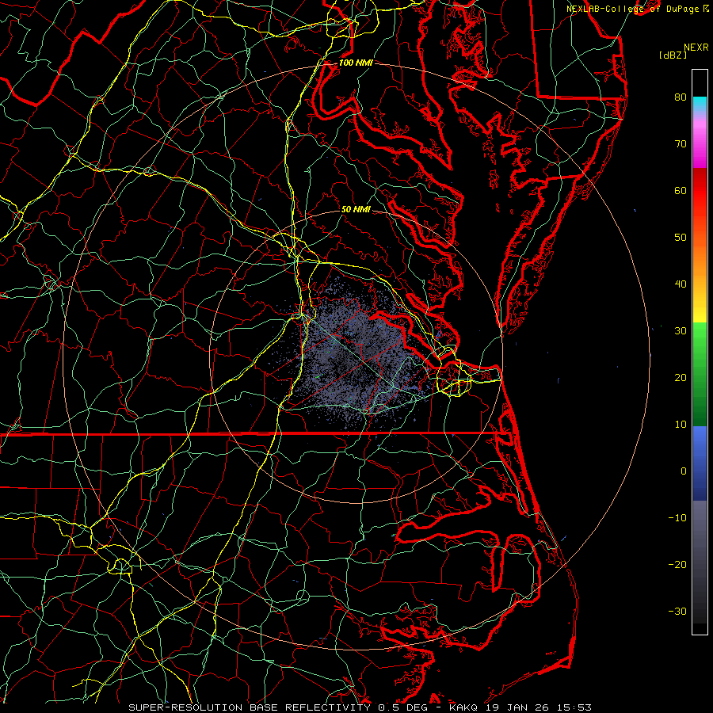Viewport: 713px width, 713px height.
Task: Pick the 70 value on dBZ scale
Action: [x=680, y=144]
